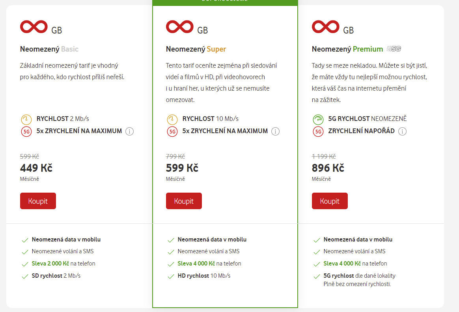Click the 5G badge next to Premium title
This screenshot has width=459, height=312.
[x=394, y=49]
